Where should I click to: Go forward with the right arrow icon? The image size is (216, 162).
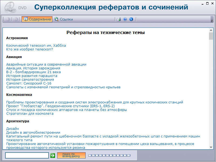pyautogui.click(x=16, y=19)
